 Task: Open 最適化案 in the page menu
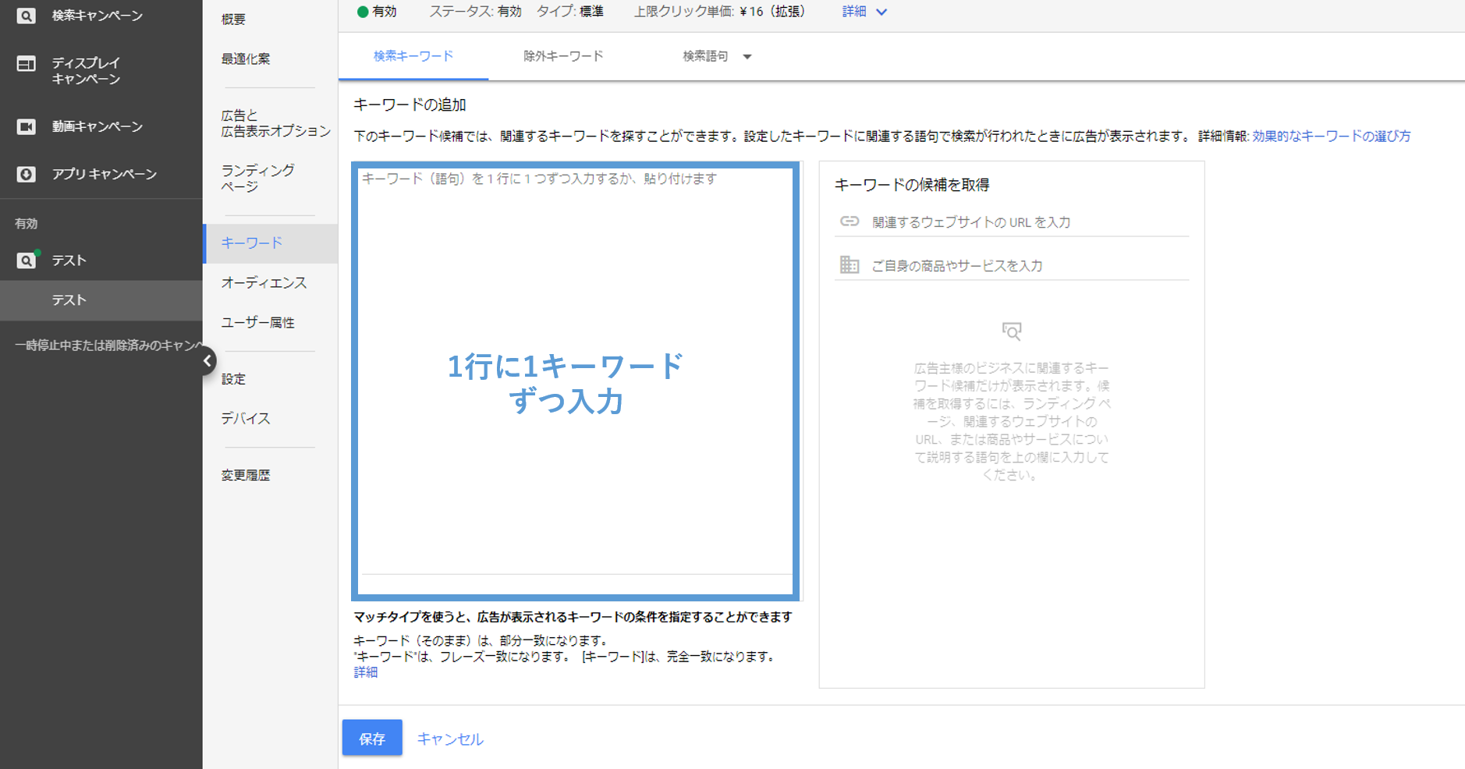click(x=246, y=58)
